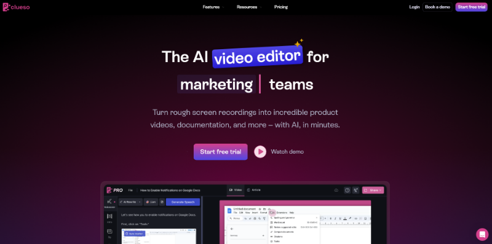
Task: Expand the Resources dropdown menu
Action: pyautogui.click(x=249, y=7)
